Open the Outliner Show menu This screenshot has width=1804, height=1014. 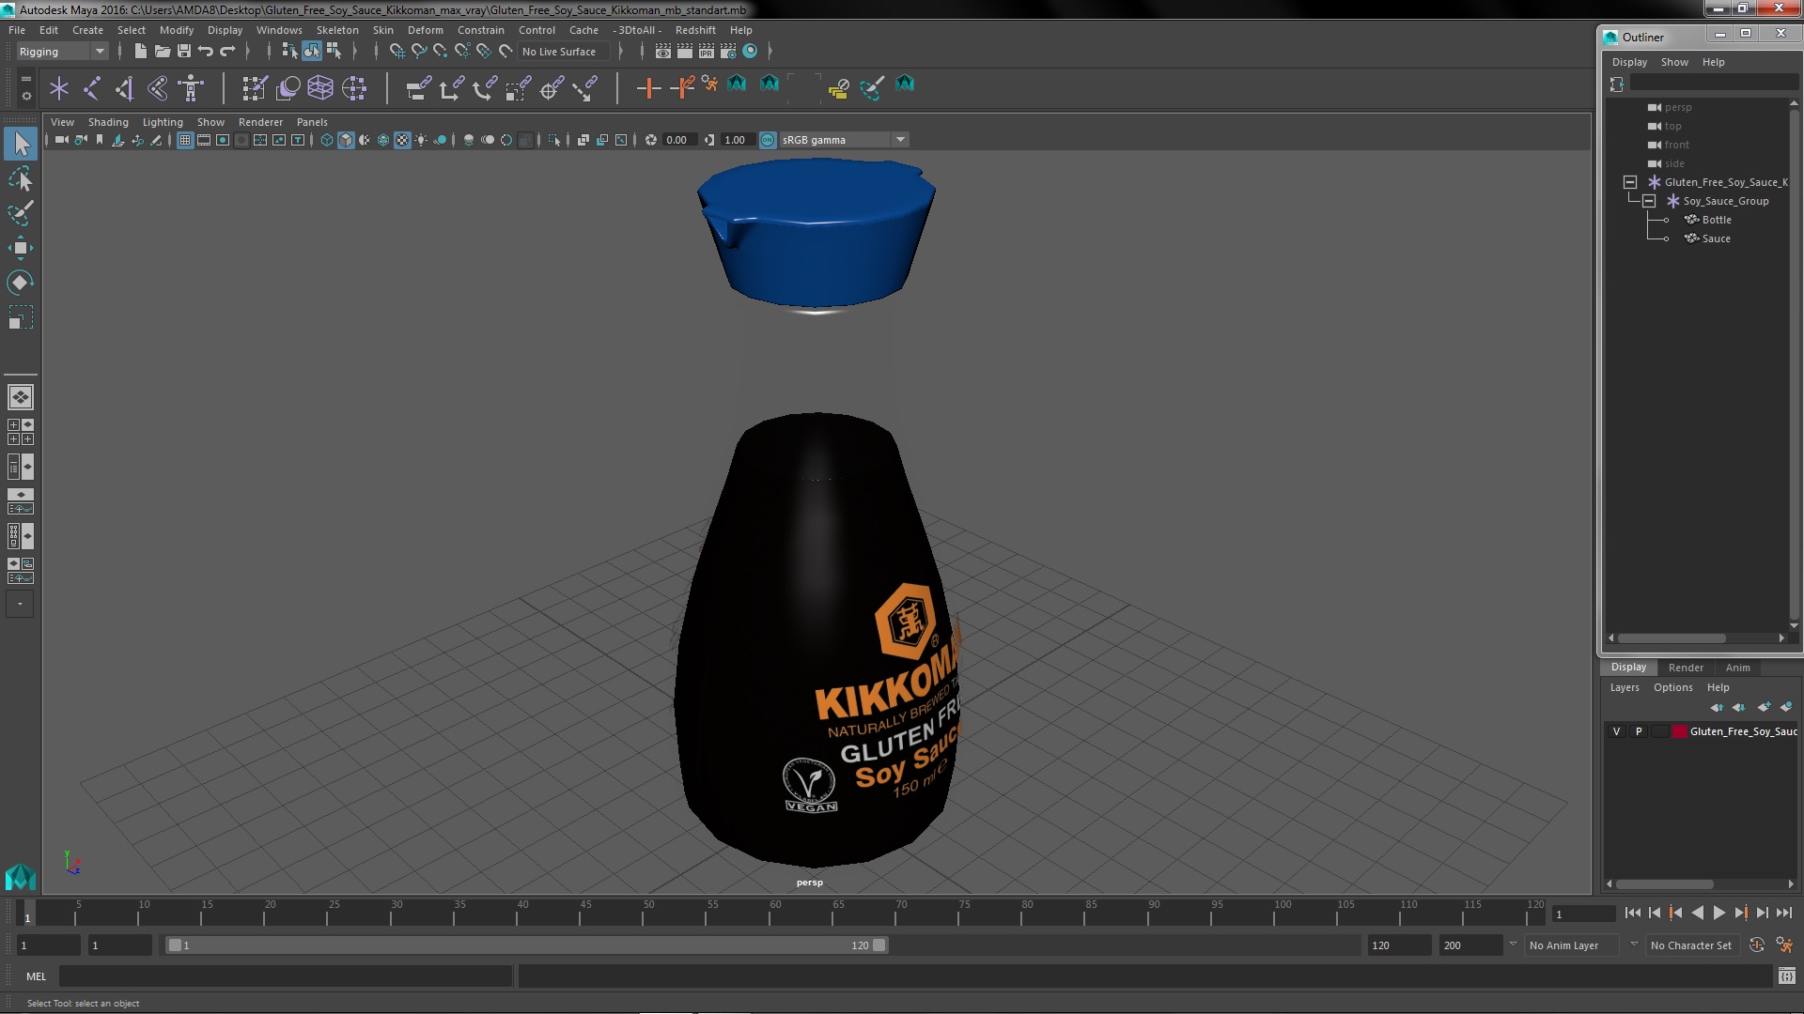coord(1674,62)
